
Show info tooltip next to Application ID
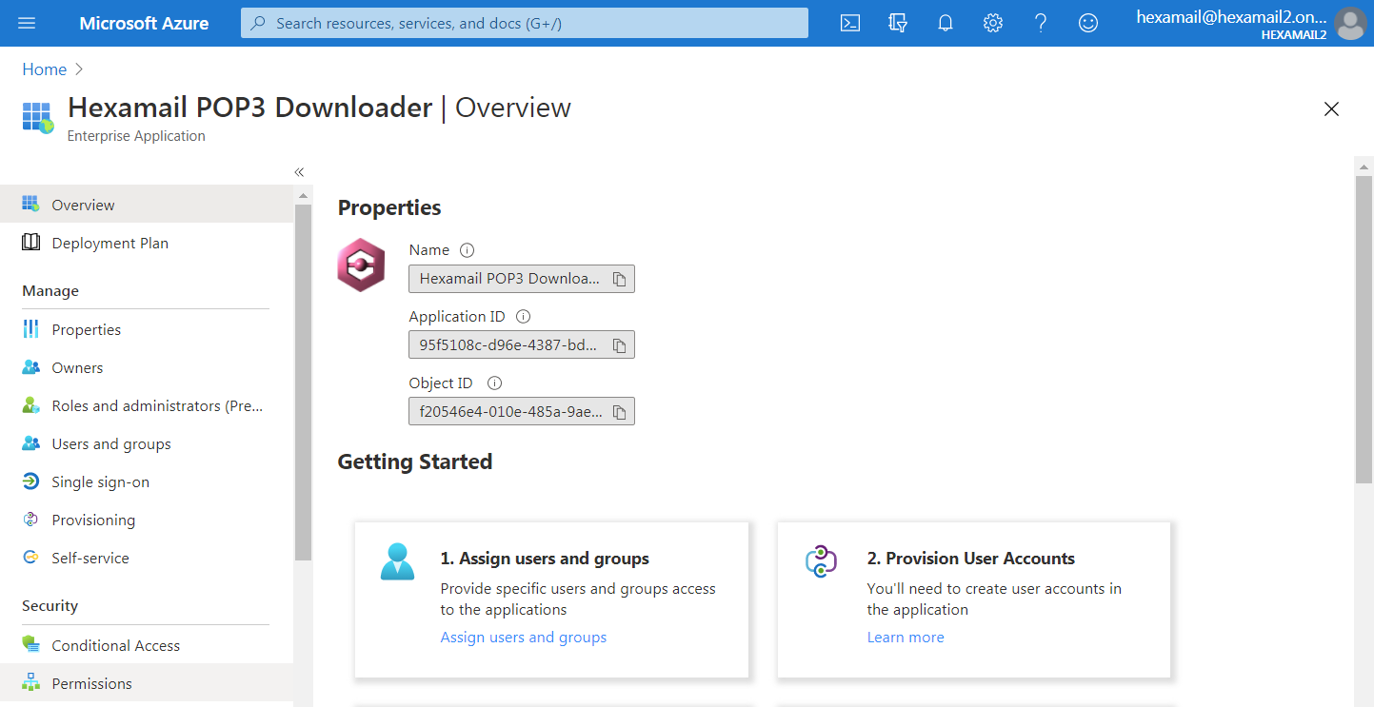523,317
